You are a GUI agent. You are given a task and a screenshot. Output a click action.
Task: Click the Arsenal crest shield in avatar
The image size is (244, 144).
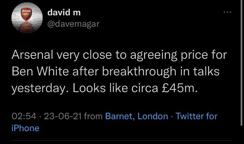pos(26,15)
